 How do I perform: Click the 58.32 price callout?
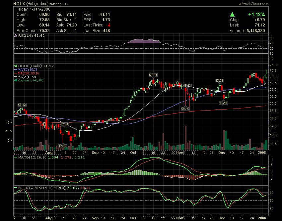click(22, 105)
